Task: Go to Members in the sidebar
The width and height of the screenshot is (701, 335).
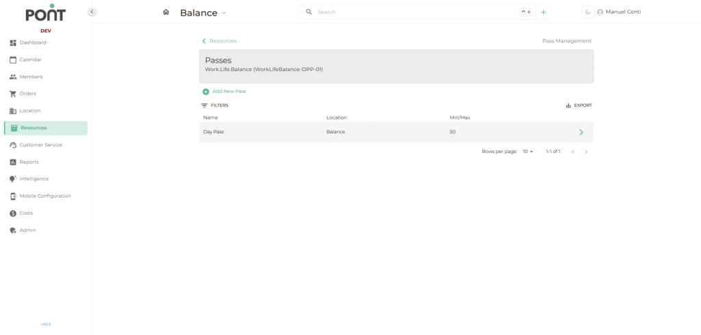Action: (x=31, y=77)
